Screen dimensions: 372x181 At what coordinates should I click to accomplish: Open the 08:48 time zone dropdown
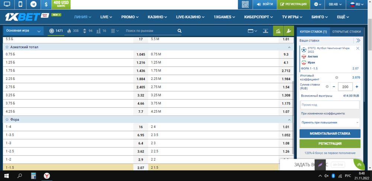[335, 4]
